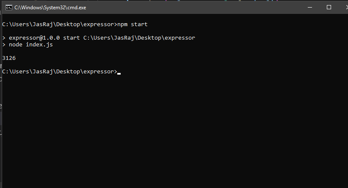The height and width of the screenshot is (188, 348).
Task: Click the '>' symbol before node index.js
Action: tap(4, 45)
